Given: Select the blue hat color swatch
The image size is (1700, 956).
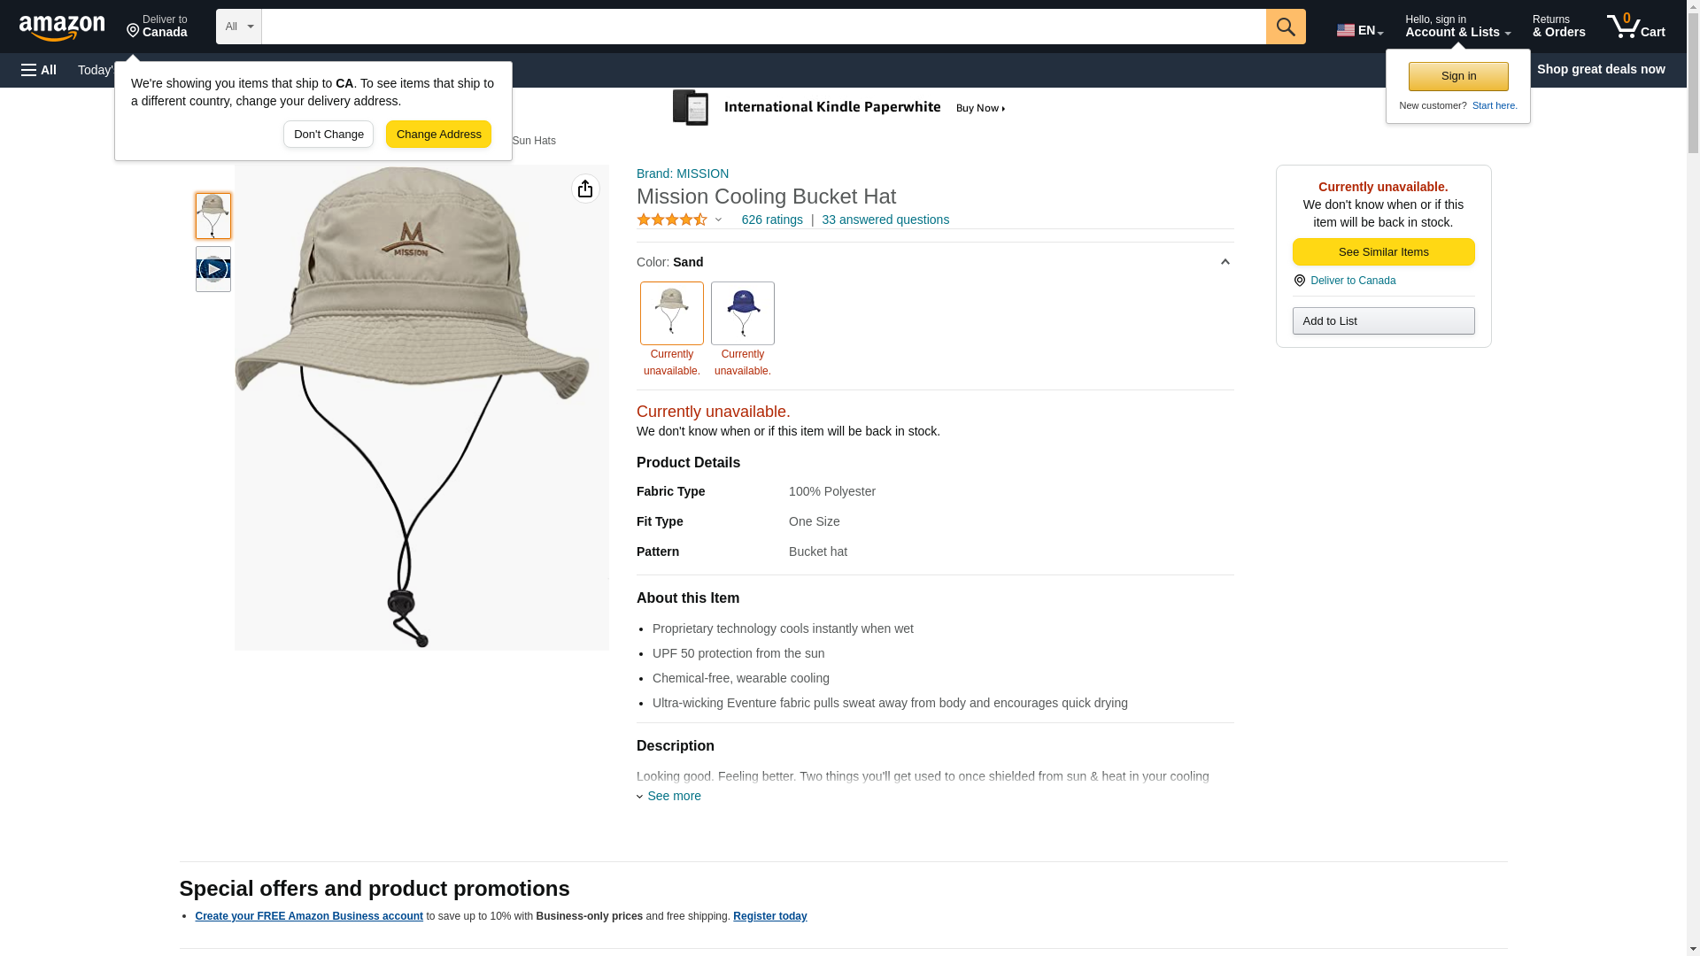Looking at the screenshot, I should tap(742, 313).
